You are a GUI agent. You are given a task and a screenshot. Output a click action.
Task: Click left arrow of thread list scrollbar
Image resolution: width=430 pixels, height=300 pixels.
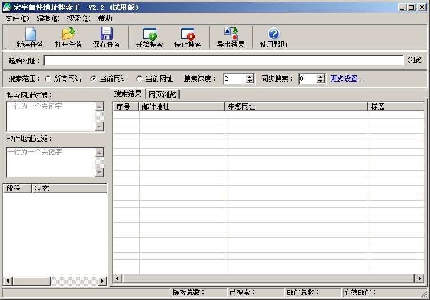tap(7, 281)
